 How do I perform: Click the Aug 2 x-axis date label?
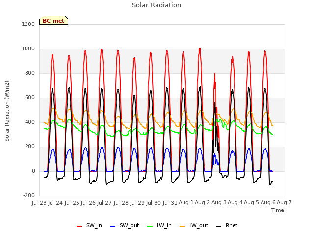(x=203, y=203)
